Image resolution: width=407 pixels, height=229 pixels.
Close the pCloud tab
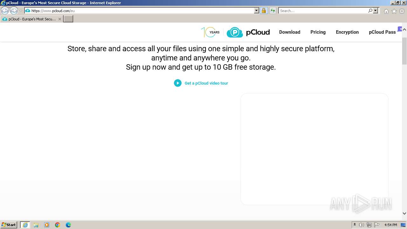click(x=59, y=19)
